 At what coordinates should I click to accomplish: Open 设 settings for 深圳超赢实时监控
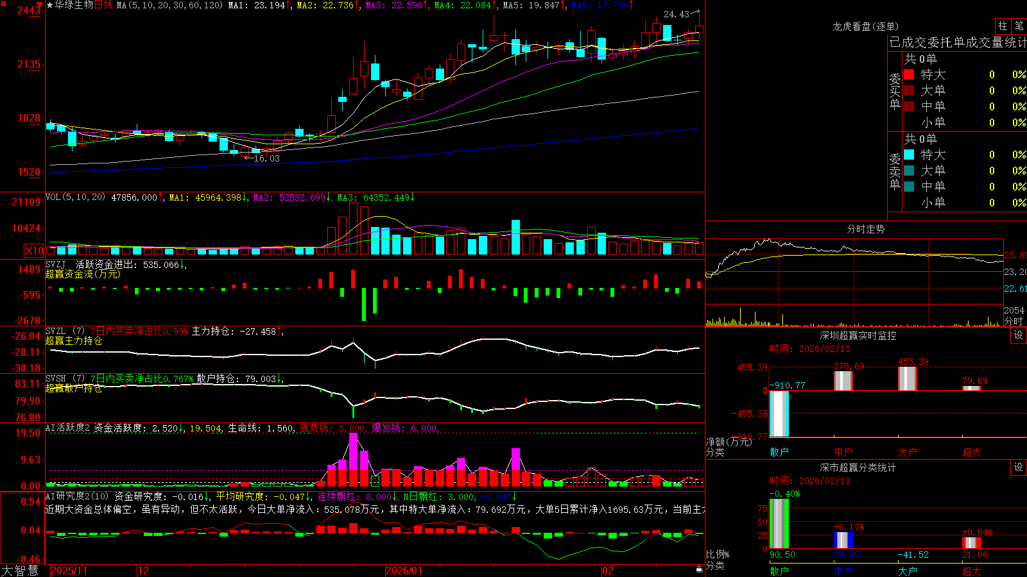(x=1019, y=335)
